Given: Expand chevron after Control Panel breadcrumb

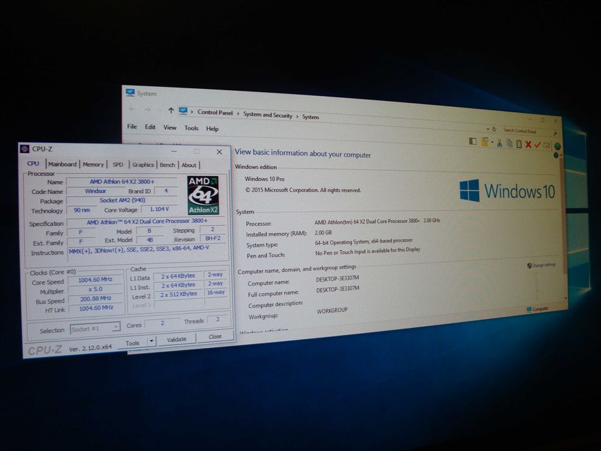Looking at the screenshot, I should [238, 113].
